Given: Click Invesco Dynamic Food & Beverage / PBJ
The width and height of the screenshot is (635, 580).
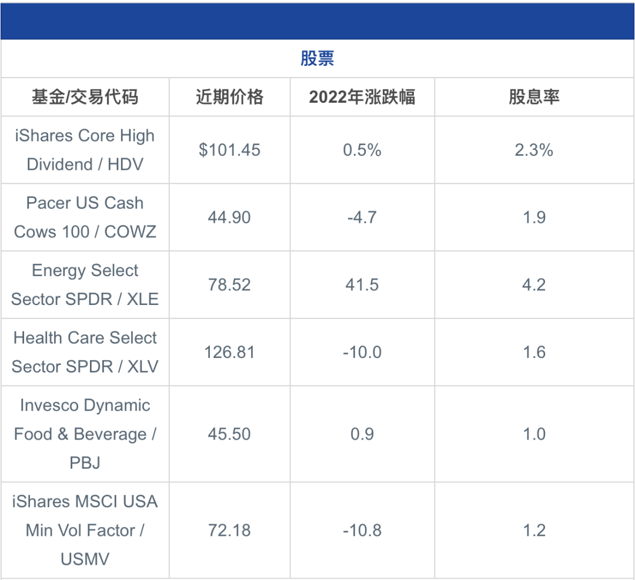Looking at the screenshot, I should tap(85, 434).
